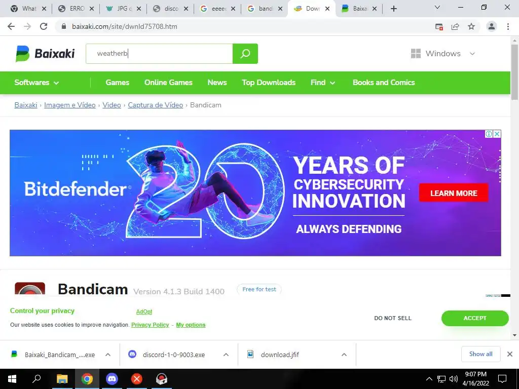Close the downloads bar
This screenshot has height=389, width=519.
[x=510, y=354]
